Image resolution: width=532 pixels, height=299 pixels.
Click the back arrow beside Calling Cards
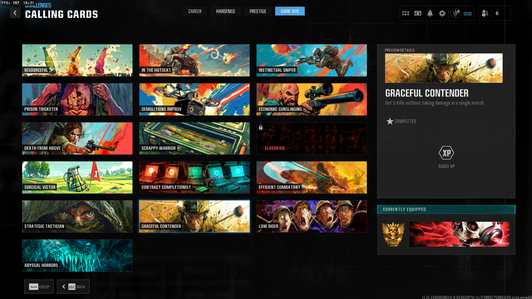click(x=15, y=13)
